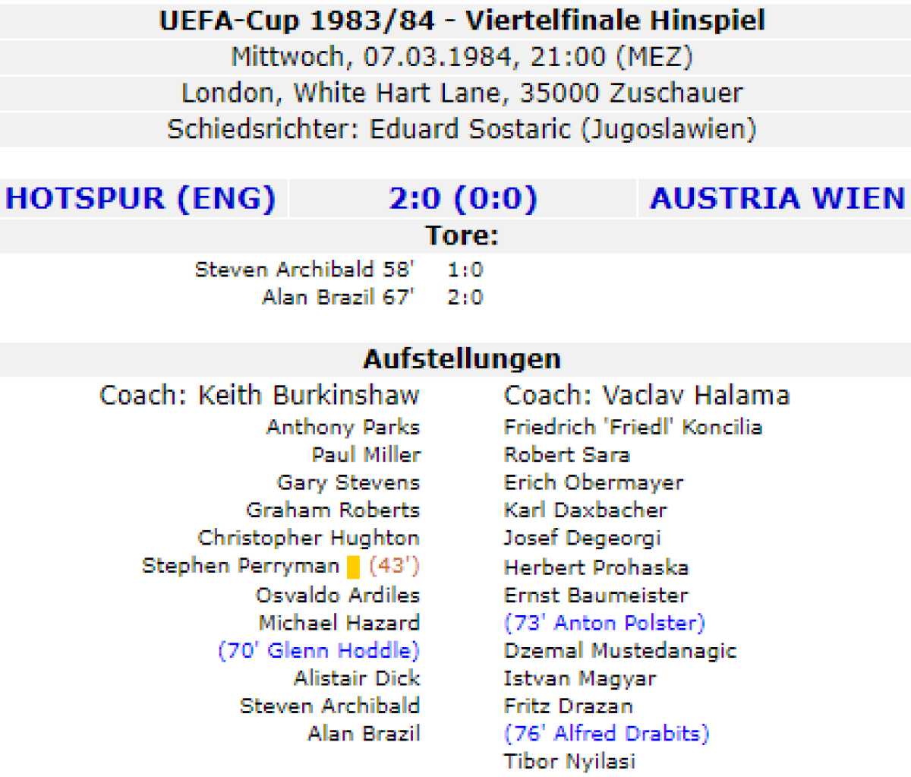
Task: Click goalkeeper Friedrich 'Friedl' Koncilia
Action: (632, 427)
